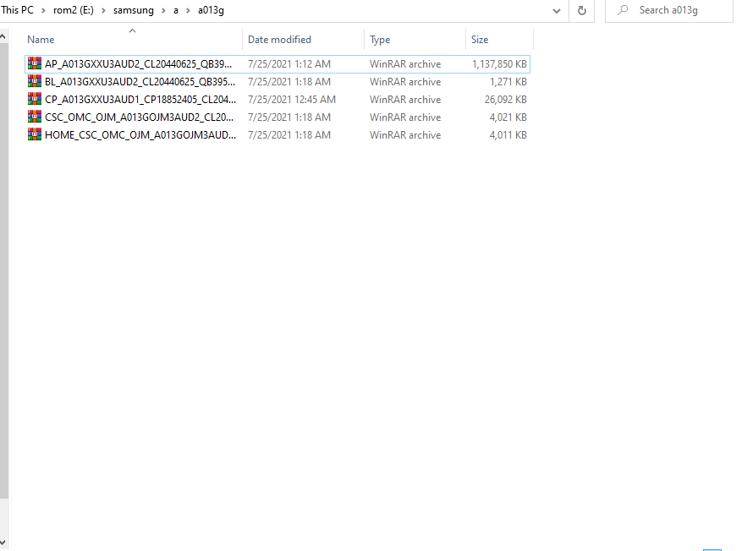Viewport: 736px width, 551px height.
Task: Go to rom2 (E:) drive in breadcrumb
Action: pos(74,10)
